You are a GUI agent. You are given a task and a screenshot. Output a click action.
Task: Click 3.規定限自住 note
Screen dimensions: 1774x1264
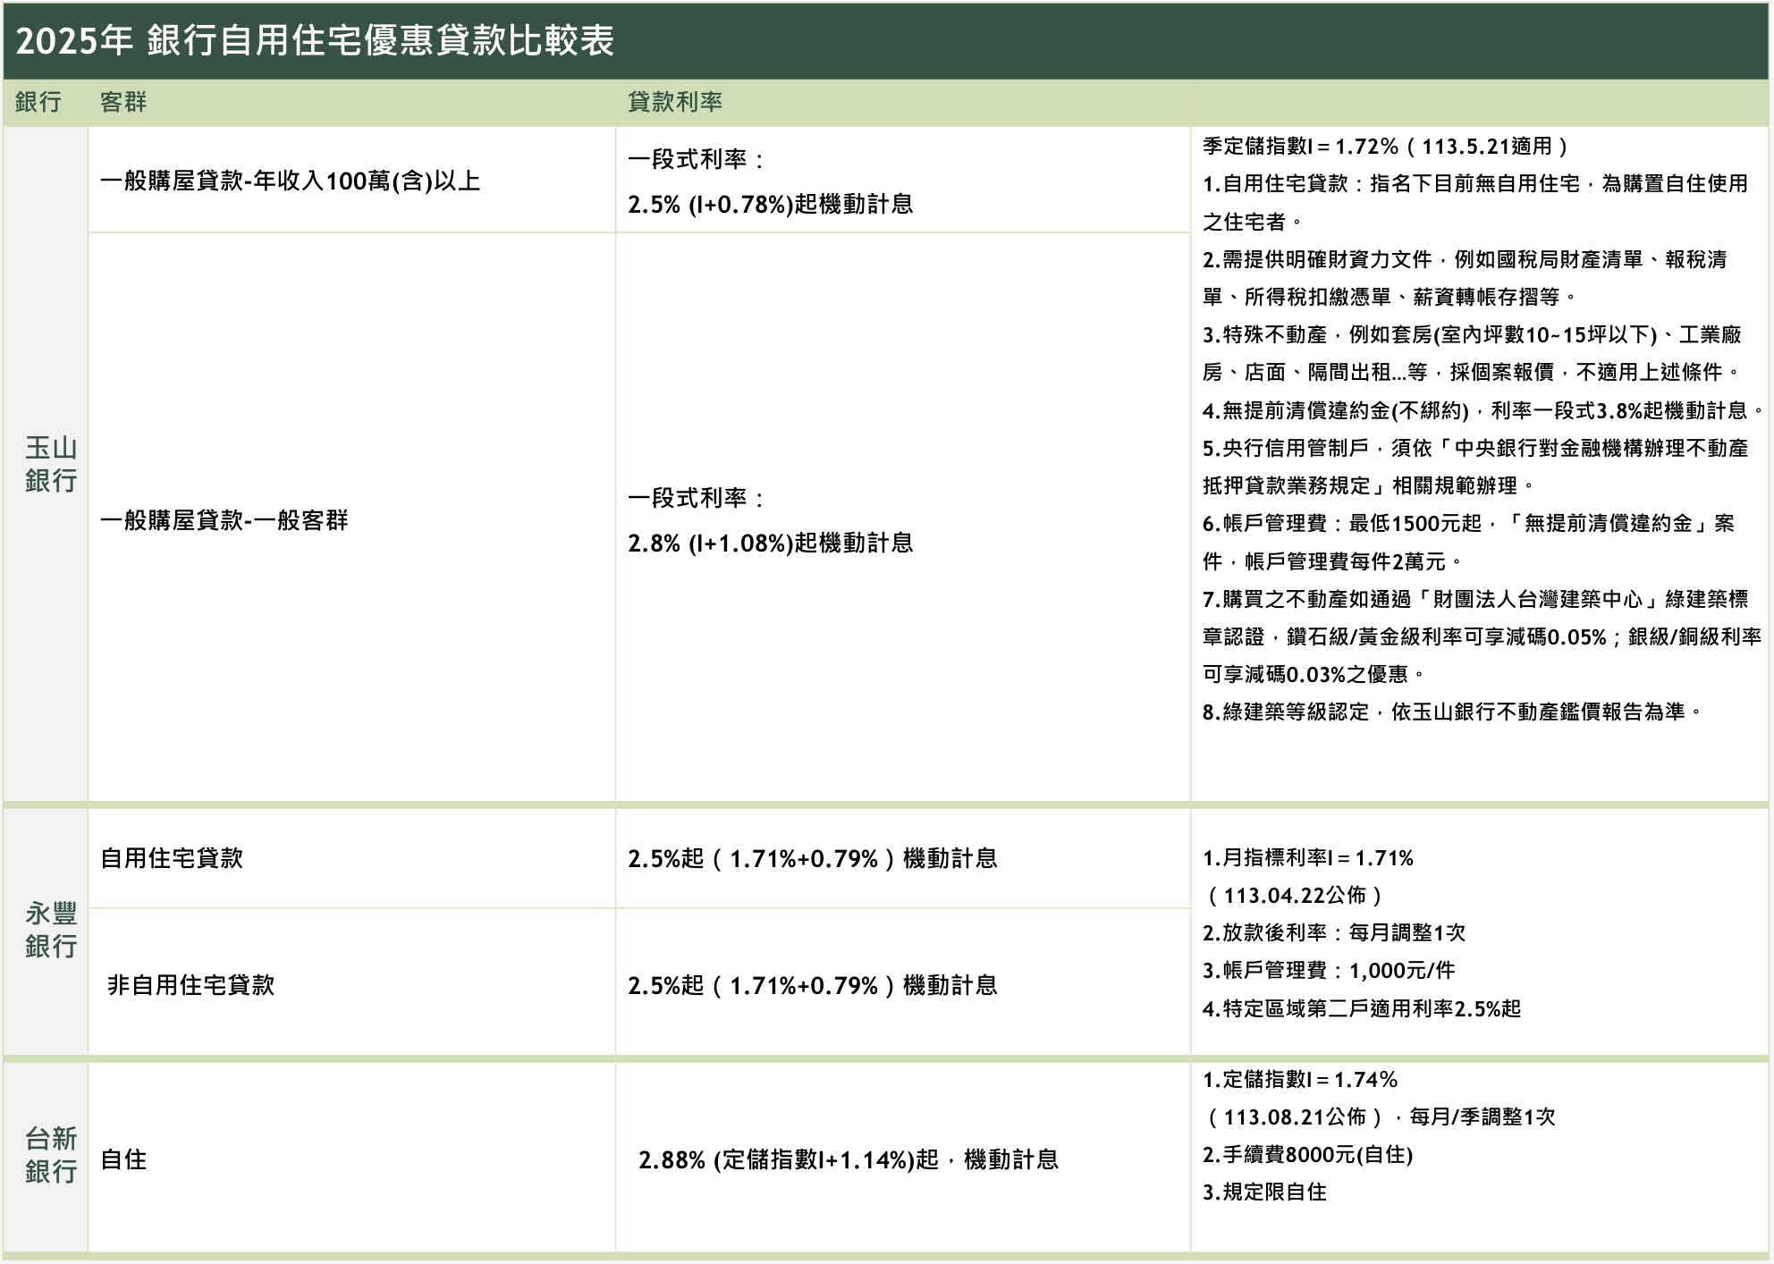click(x=1264, y=1192)
